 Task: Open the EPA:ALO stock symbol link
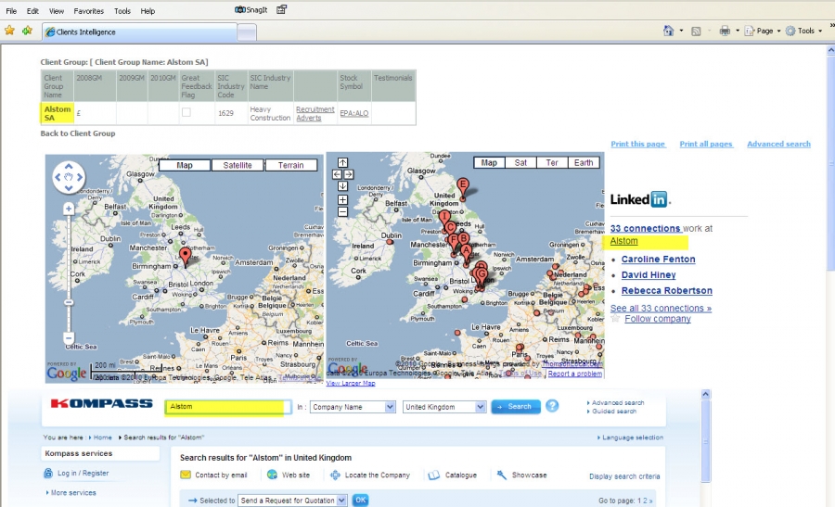[x=354, y=113]
